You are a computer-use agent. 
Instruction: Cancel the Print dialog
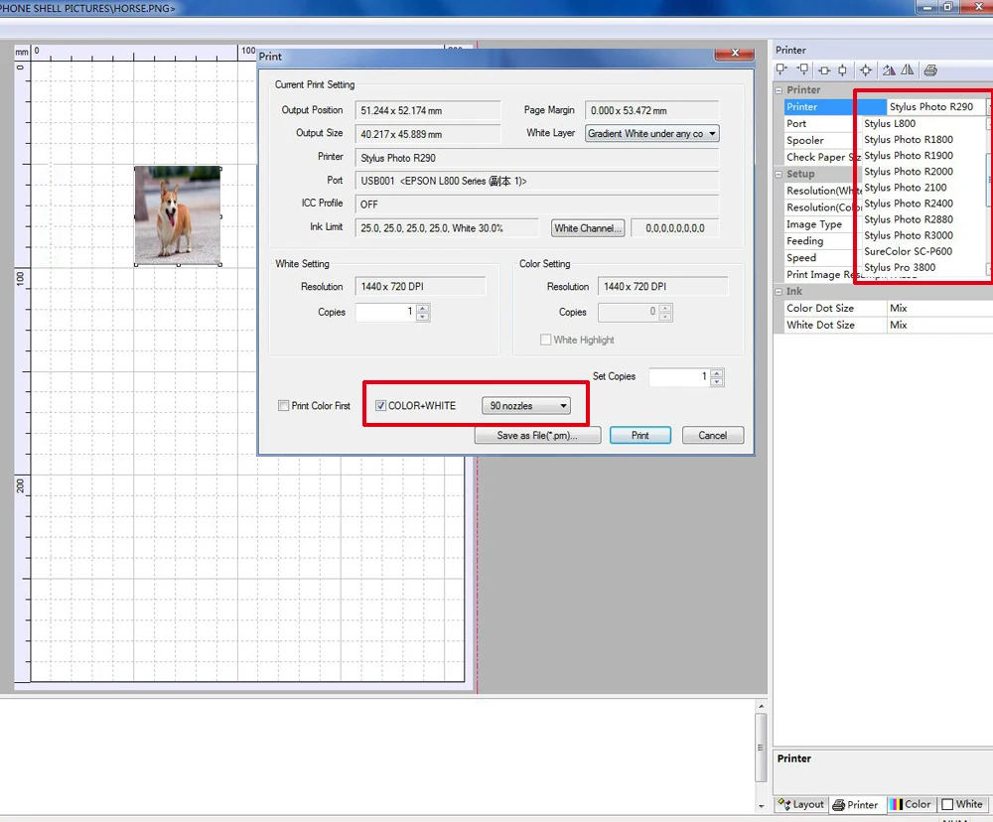pos(712,435)
